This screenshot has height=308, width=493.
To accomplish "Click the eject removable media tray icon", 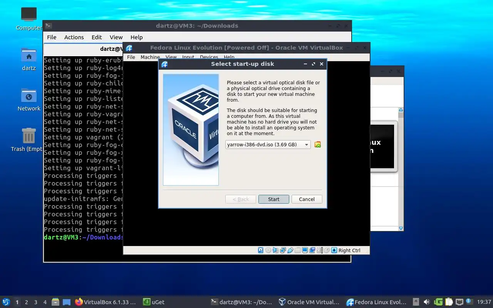I will [416, 302].
